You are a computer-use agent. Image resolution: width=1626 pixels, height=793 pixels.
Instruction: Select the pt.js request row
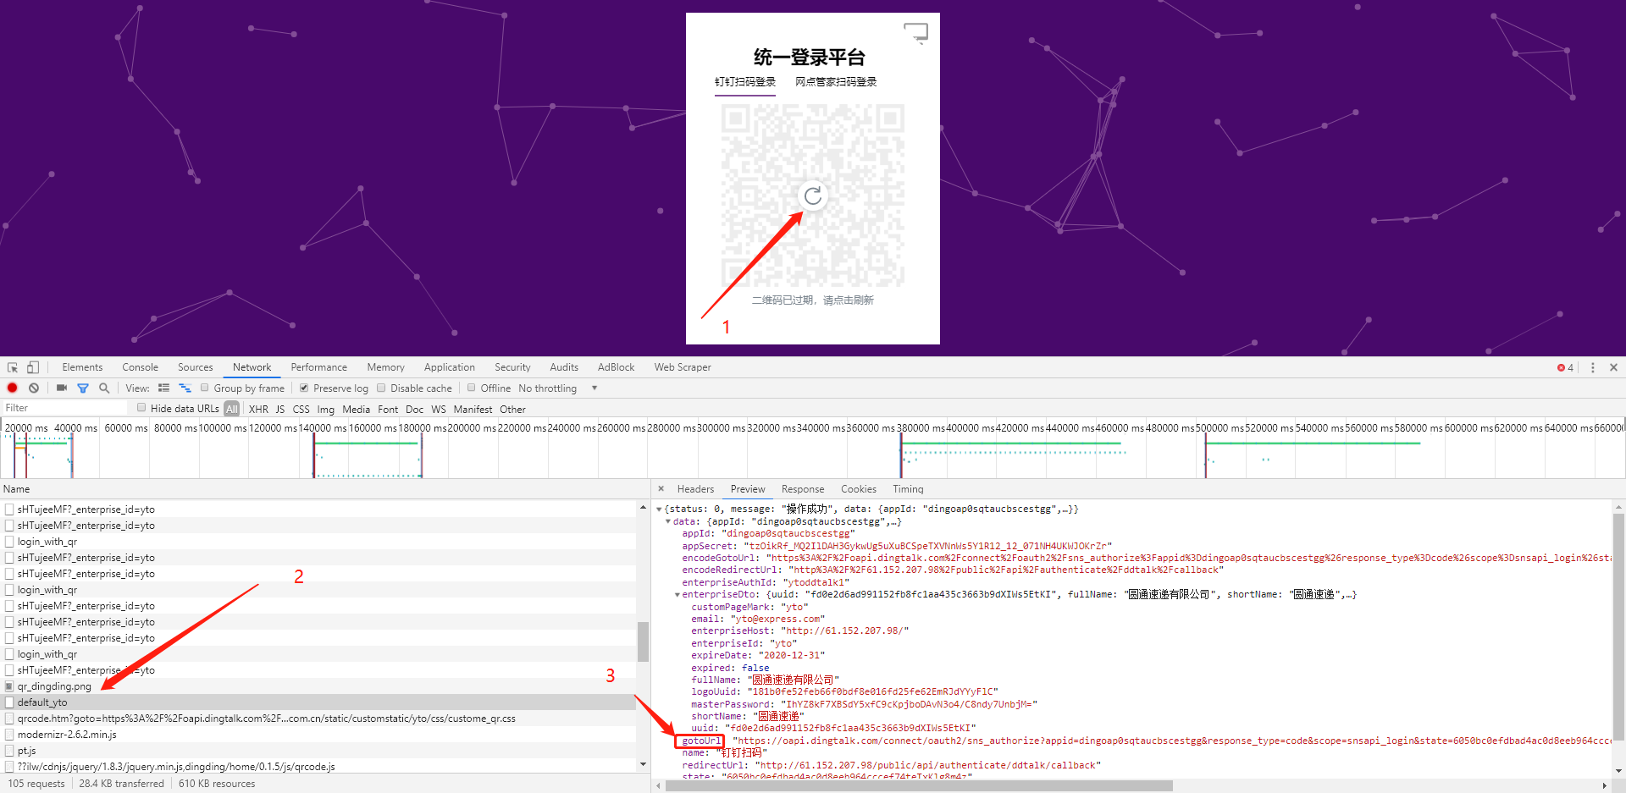tap(318, 751)
